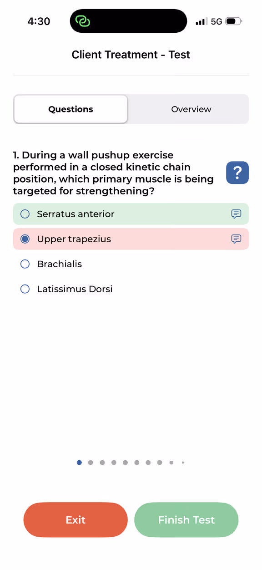Tap the Brachialis answer label

(x=60, y=264)
